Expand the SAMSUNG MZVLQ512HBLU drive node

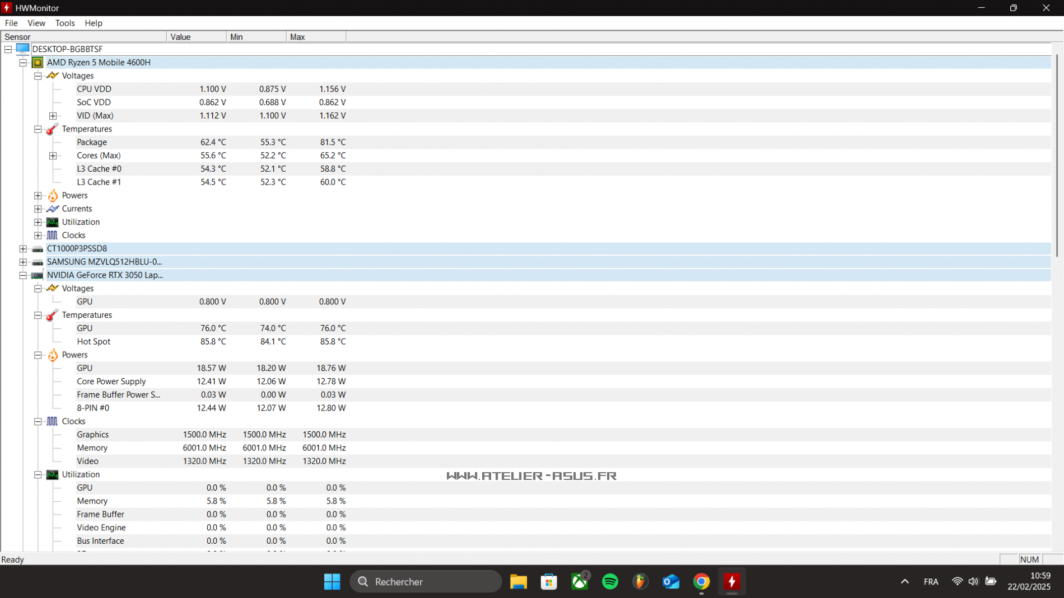coord(23,262)
